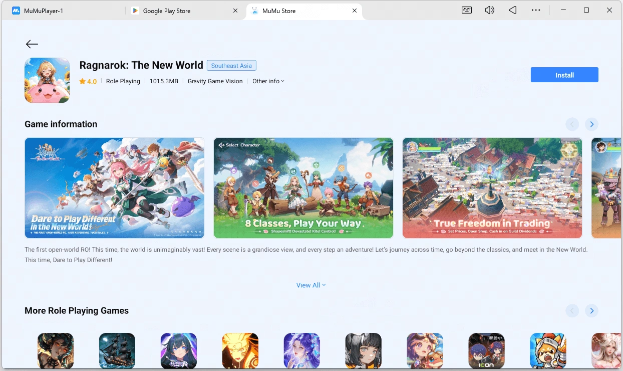
Task: Open the cartoon cat knight game icon
Action: (548, 351)
